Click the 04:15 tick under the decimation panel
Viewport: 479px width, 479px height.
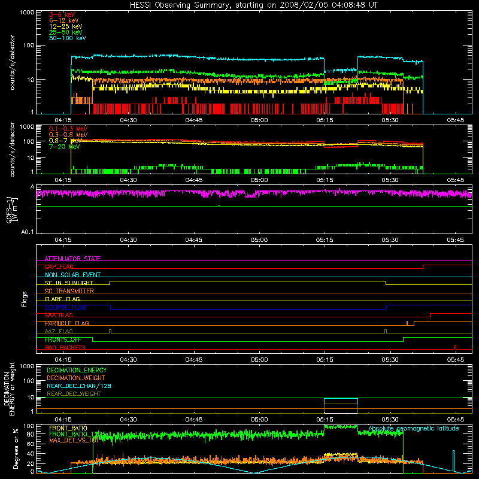click(x=63, y=420)
